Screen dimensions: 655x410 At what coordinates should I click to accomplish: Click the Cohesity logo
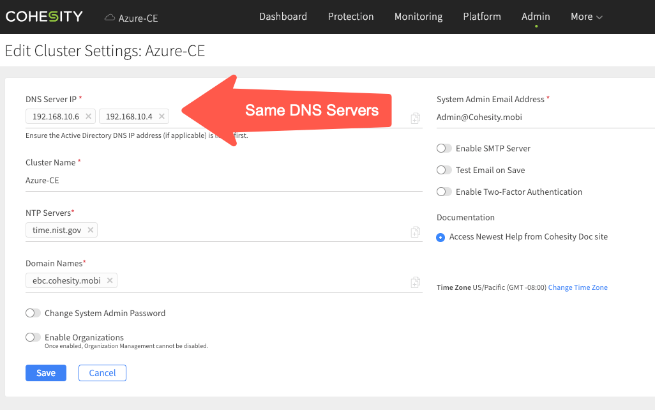click(x=44, y=17)
